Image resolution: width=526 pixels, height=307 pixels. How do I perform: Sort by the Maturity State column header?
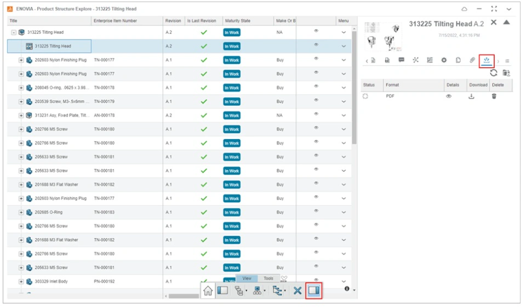248,21
